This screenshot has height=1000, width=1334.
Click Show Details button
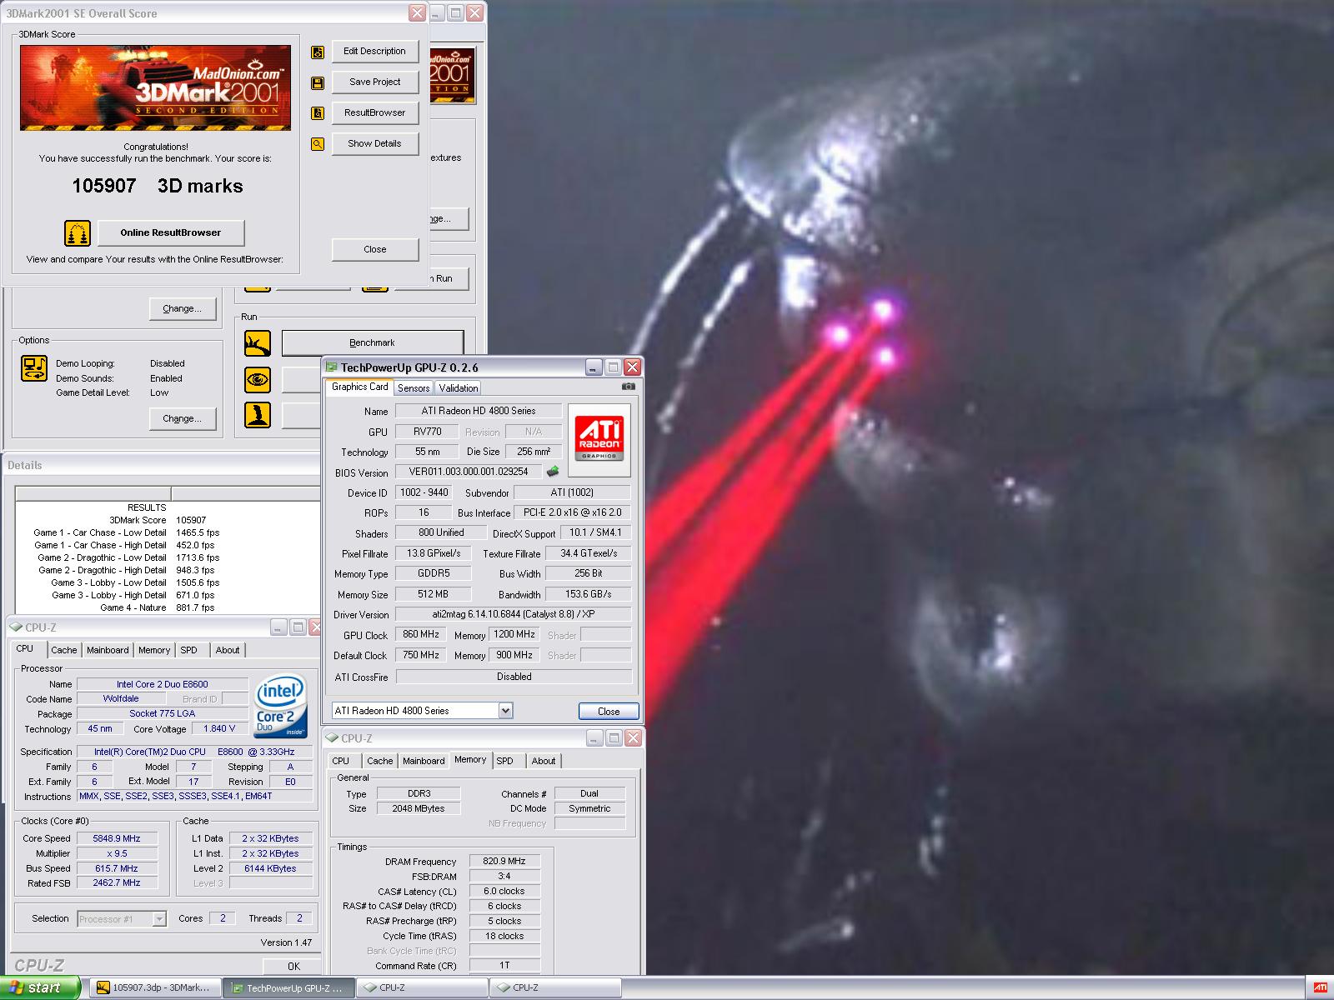click(x=375, y=143)
